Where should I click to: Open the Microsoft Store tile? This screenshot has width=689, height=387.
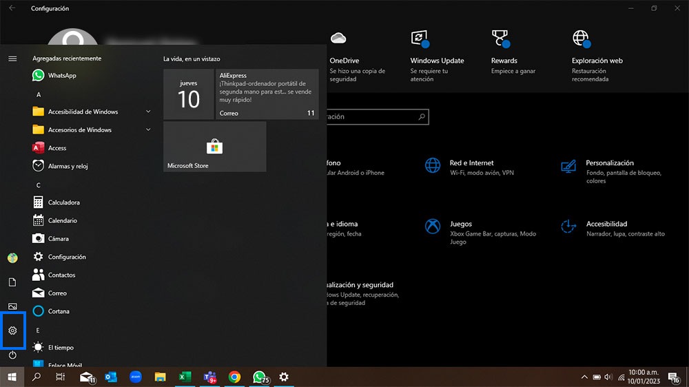(214, 147)
